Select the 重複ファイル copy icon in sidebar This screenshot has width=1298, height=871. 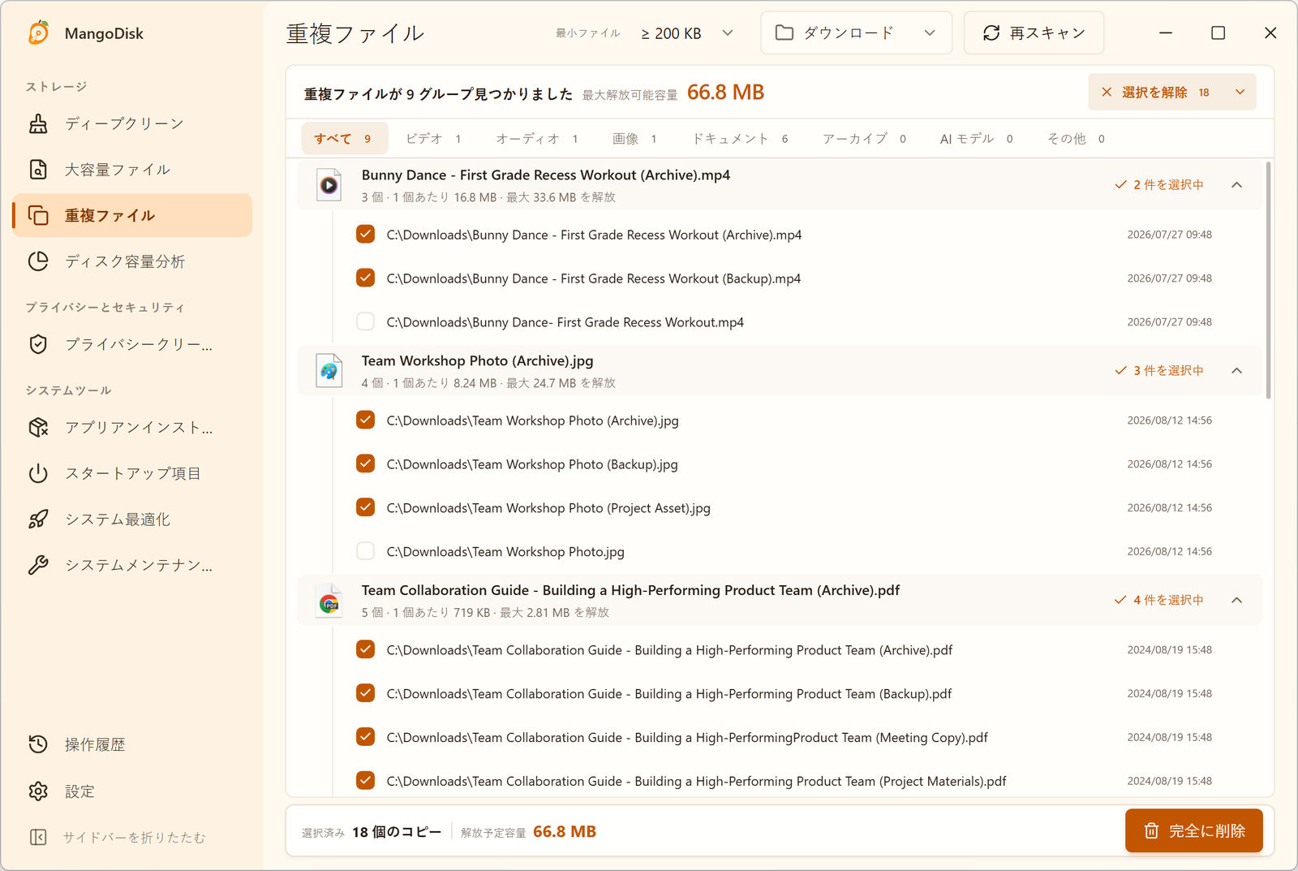(x=38, y=215)
